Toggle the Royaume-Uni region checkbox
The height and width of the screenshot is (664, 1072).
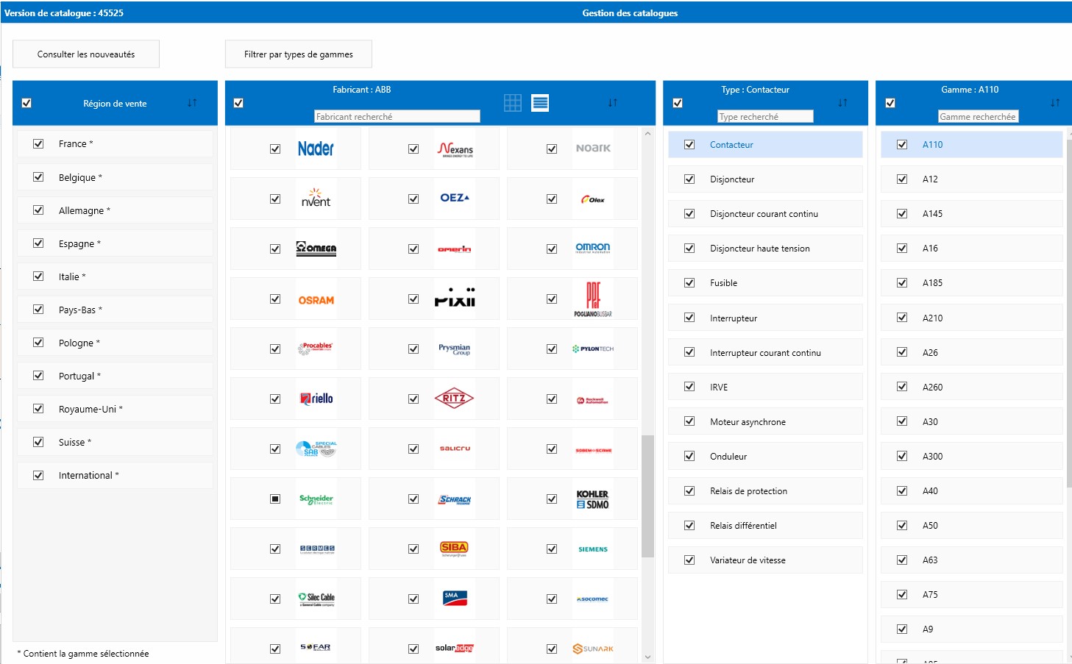[38, 408]
